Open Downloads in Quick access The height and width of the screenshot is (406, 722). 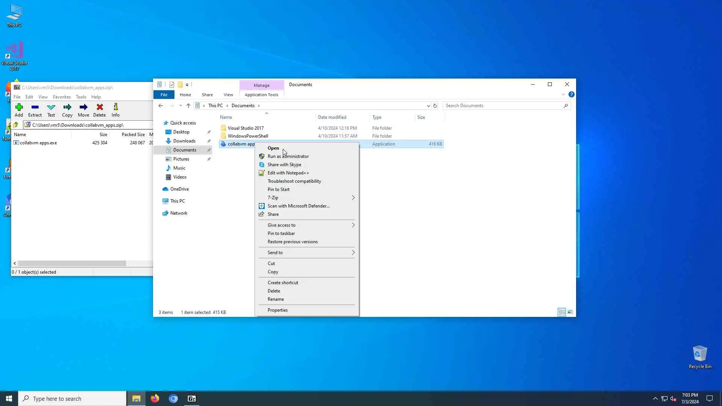[x=184, y=141]
